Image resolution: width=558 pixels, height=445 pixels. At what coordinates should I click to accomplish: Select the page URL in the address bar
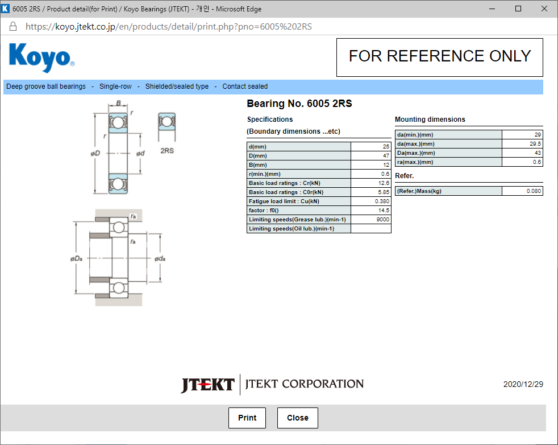pyautogui.click(x=168, y=27)
